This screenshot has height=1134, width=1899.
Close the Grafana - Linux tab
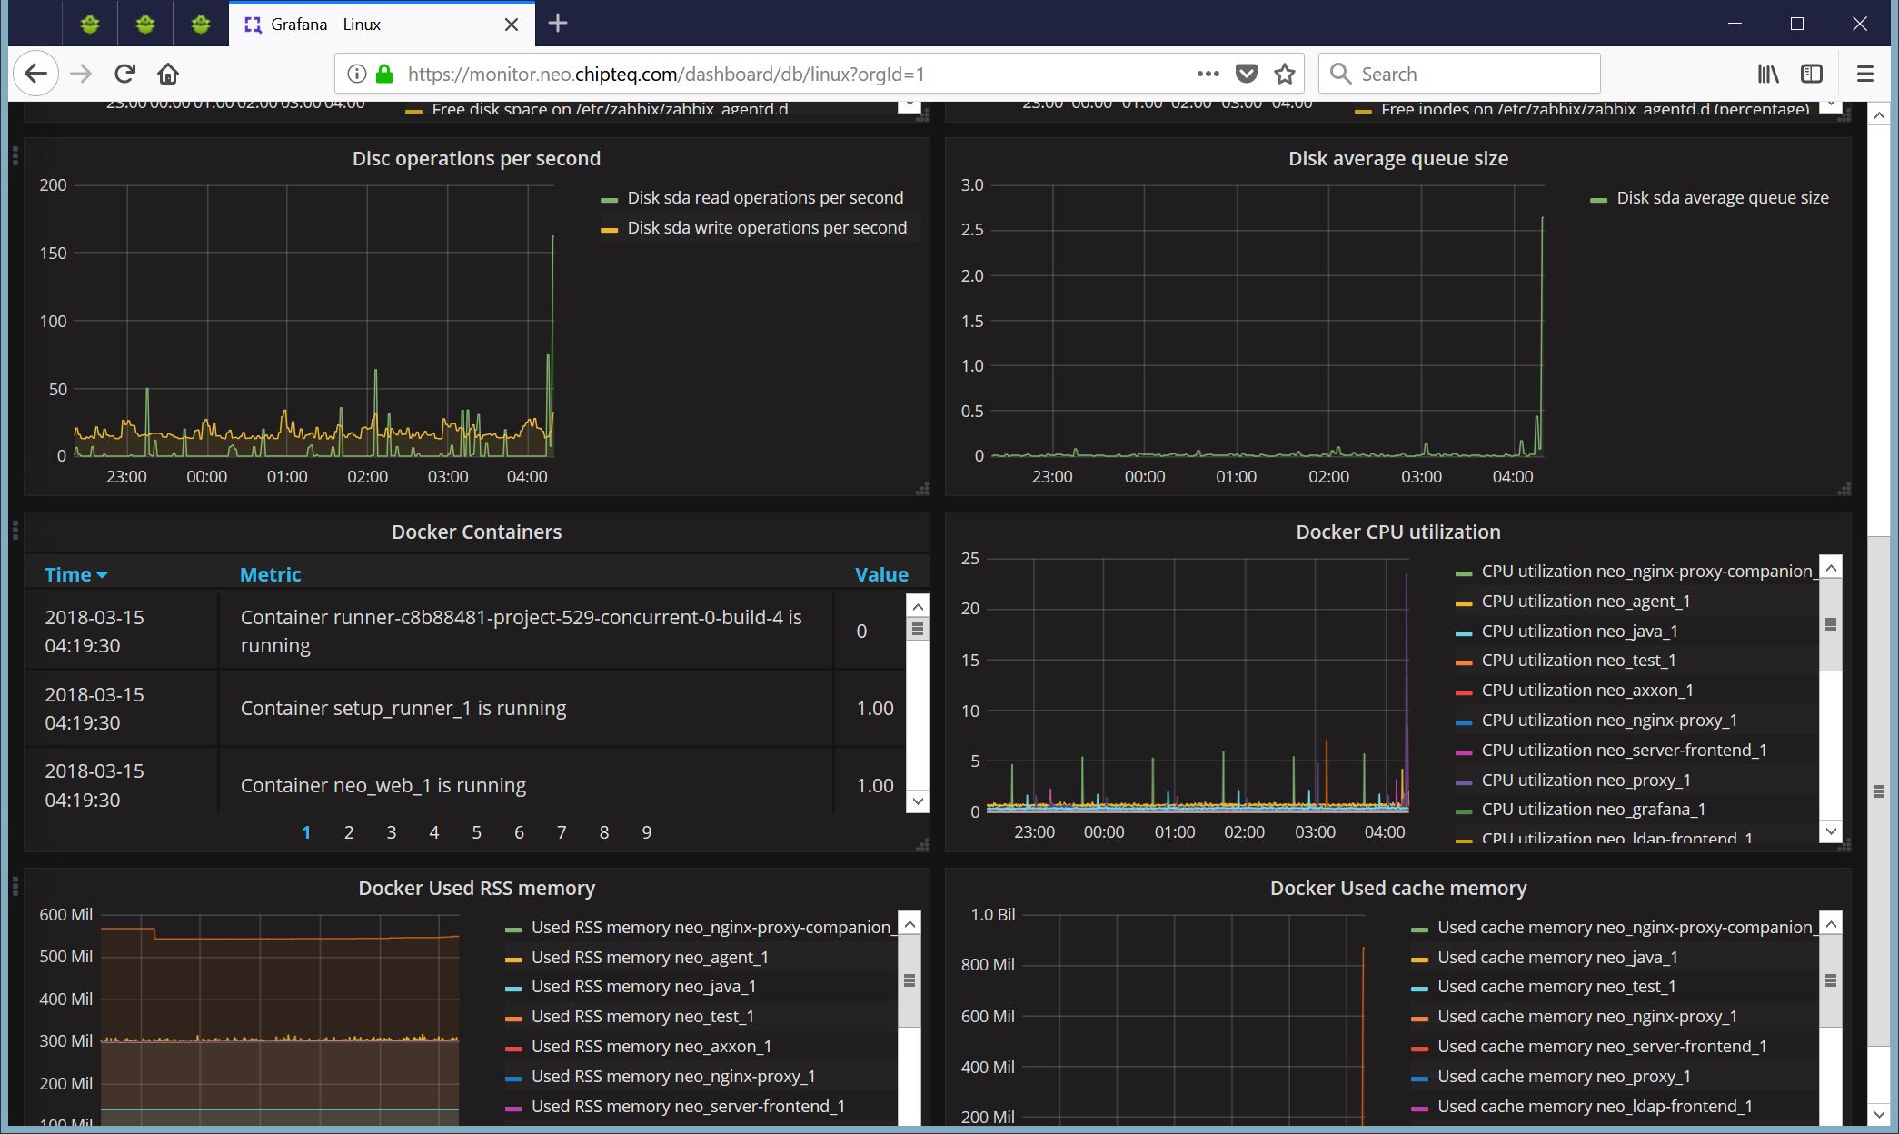pos(512,25)
